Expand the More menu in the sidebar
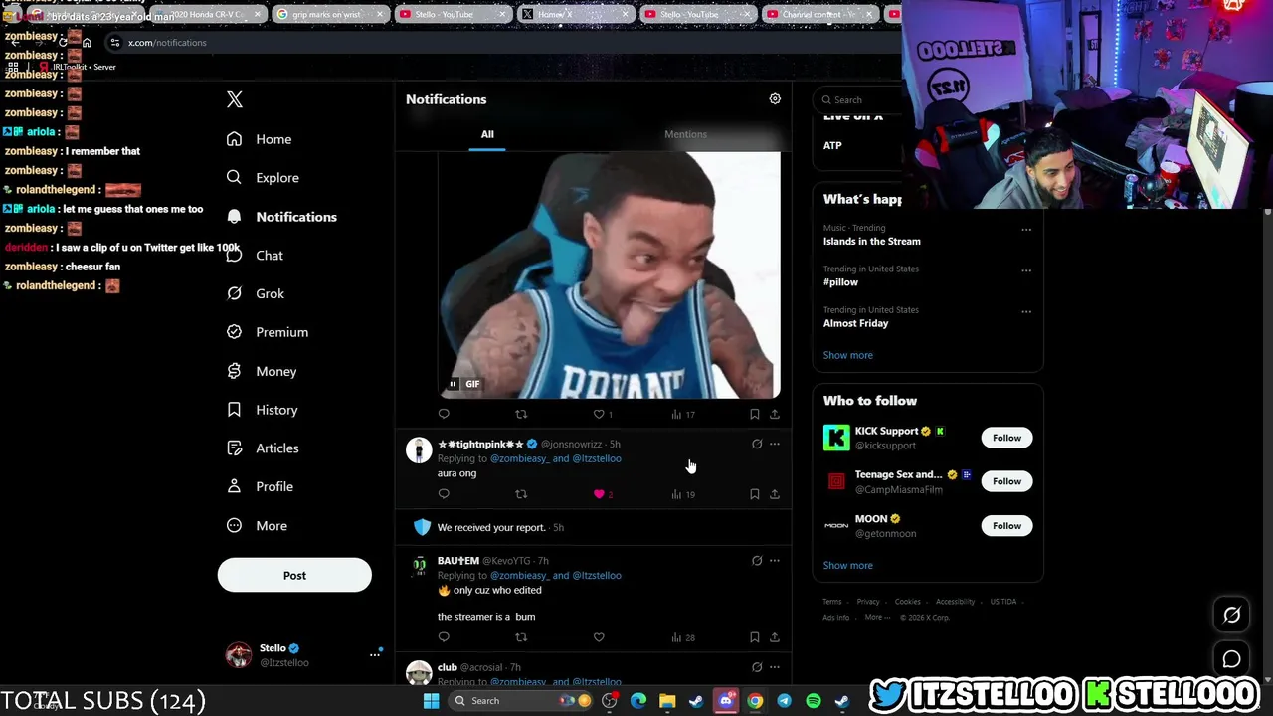Screen dimensions: 1273x716 pos(258,526)
